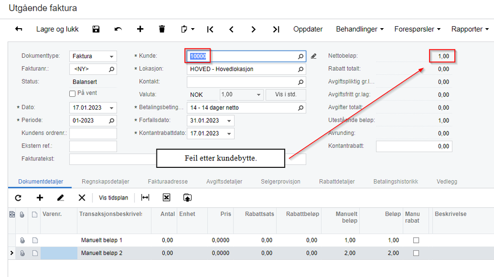The height and width of the screenshot is (277, 494).
Task: Select the Manuelt beløp 1 description cell
Action: (x=114, y=240)
